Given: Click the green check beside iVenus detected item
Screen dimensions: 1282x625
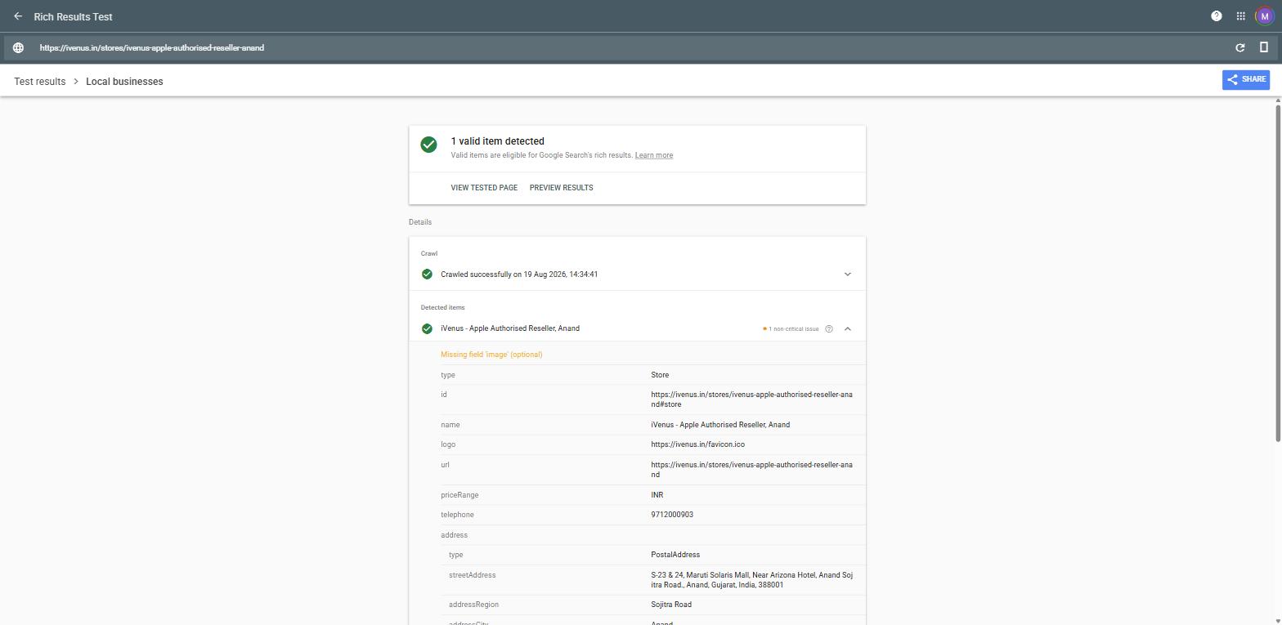Looking at the screenshot, I should pos(427,328).
